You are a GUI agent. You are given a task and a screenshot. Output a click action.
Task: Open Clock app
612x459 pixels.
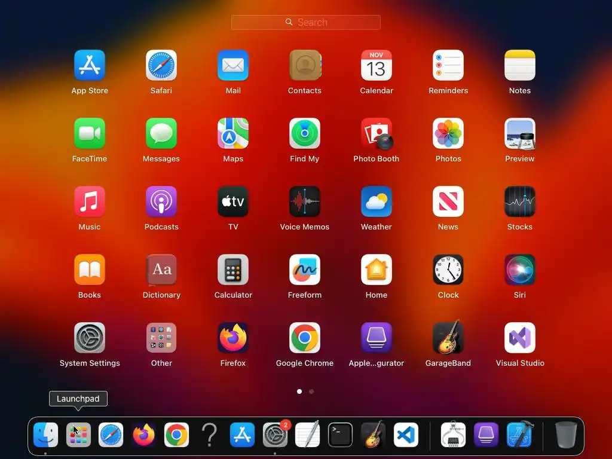(448, 270)
